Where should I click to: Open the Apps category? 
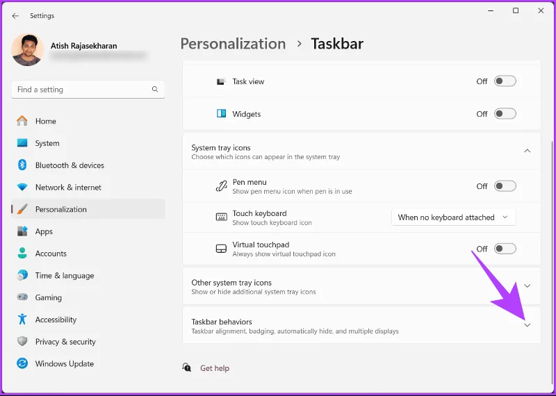pos(88,231)
